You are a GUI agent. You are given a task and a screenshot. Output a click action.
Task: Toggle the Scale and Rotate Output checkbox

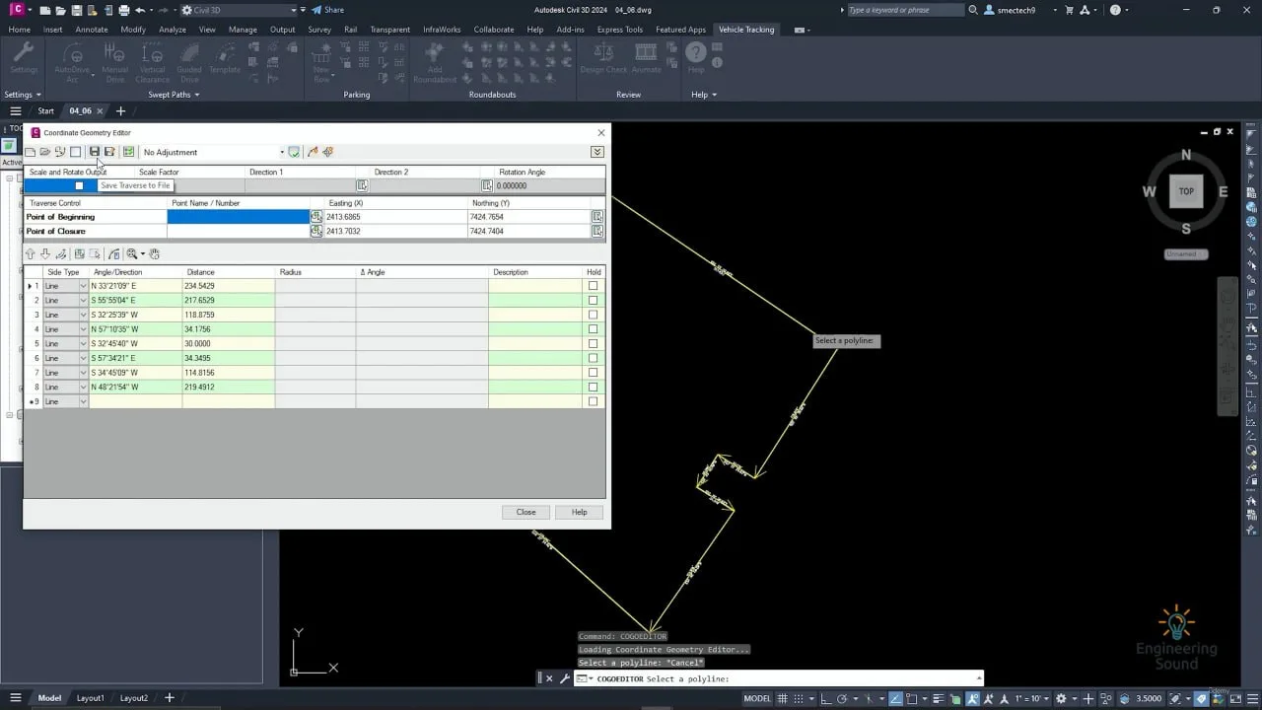pos(79,185)
